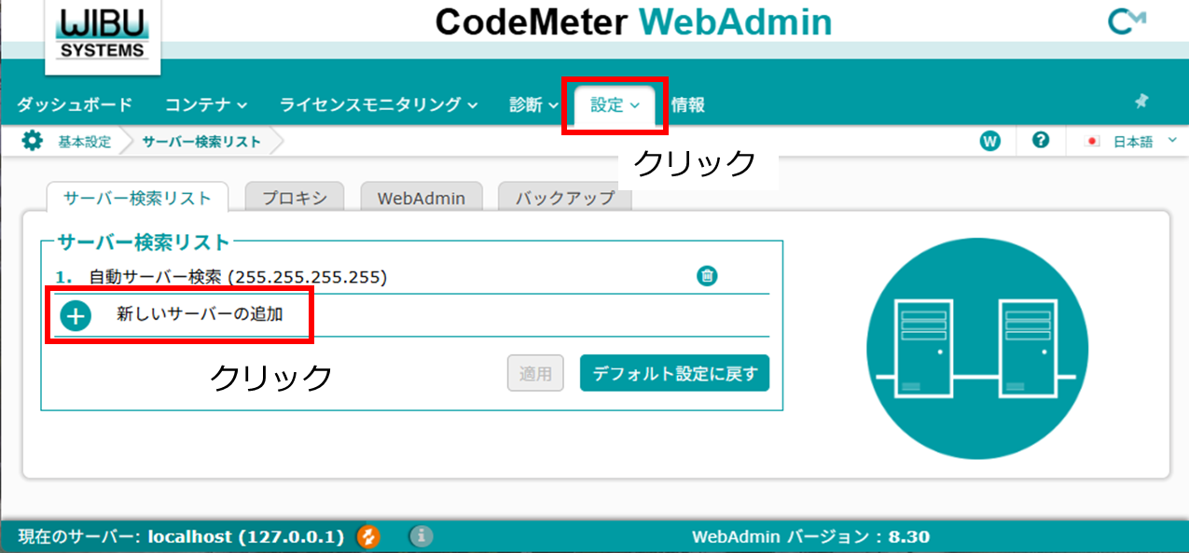This screenshot has height=553, width=1189.
Task: Open the 診断 dropdown menu
Action: tap(532, 105)
